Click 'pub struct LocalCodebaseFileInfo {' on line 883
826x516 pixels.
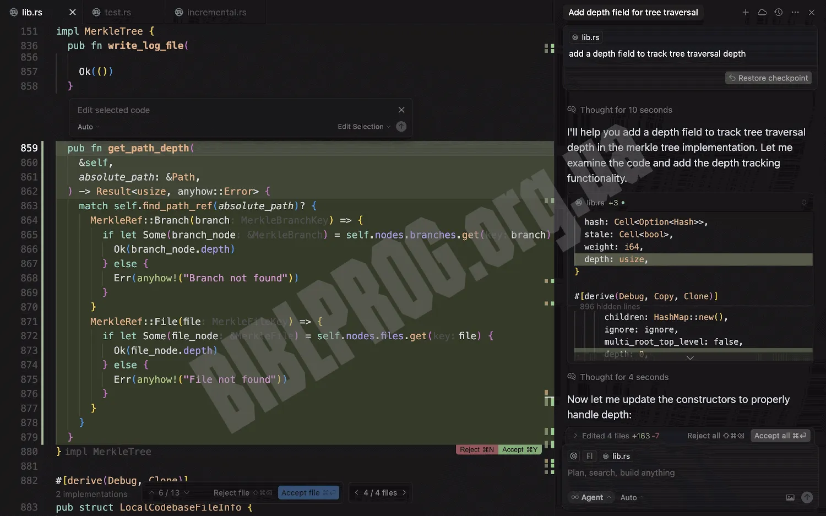point(154,507)
